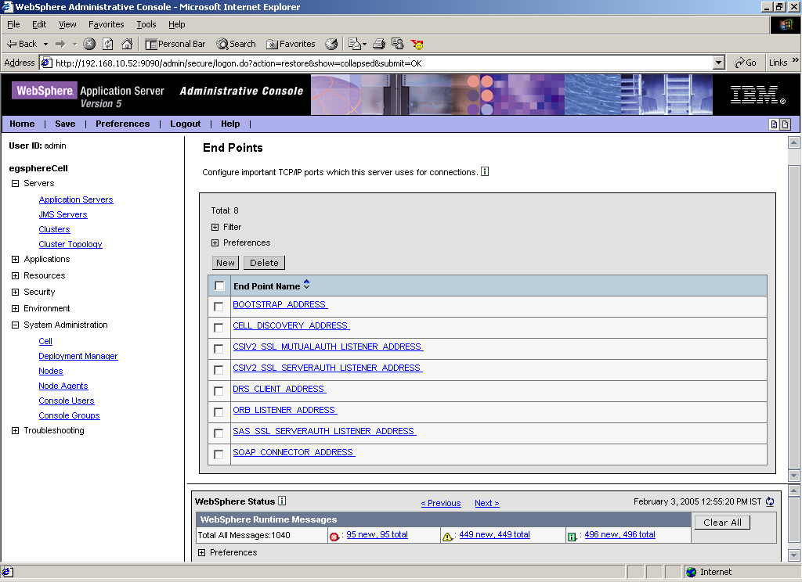This screenshot has height=582, width=802.
Task: Open the BOOTSTRAP_ADDRESS end point link
Action: (x=280, y=304)
